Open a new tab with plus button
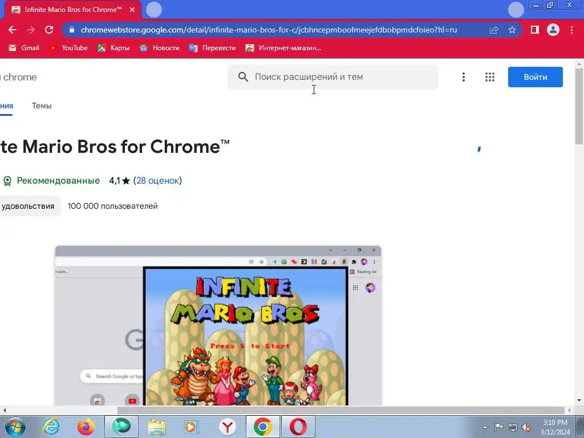This screenshot has height=438, width=584. click(154, 10)
